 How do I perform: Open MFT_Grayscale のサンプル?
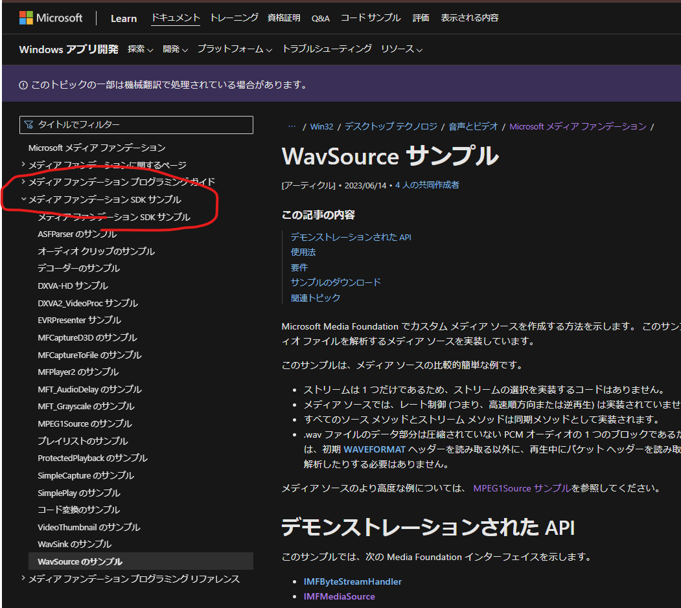86,406
